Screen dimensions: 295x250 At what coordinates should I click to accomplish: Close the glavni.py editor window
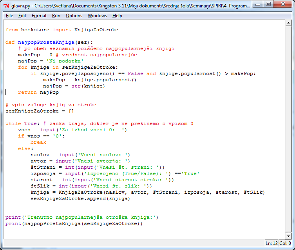[282, 5]
